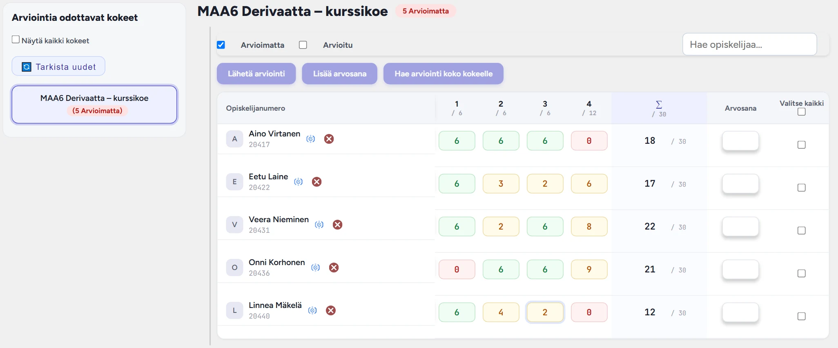This screenshot has width=838, height=348.
Task: Uncheck the Arvioimatta filter checkbox
Action: 221,45
